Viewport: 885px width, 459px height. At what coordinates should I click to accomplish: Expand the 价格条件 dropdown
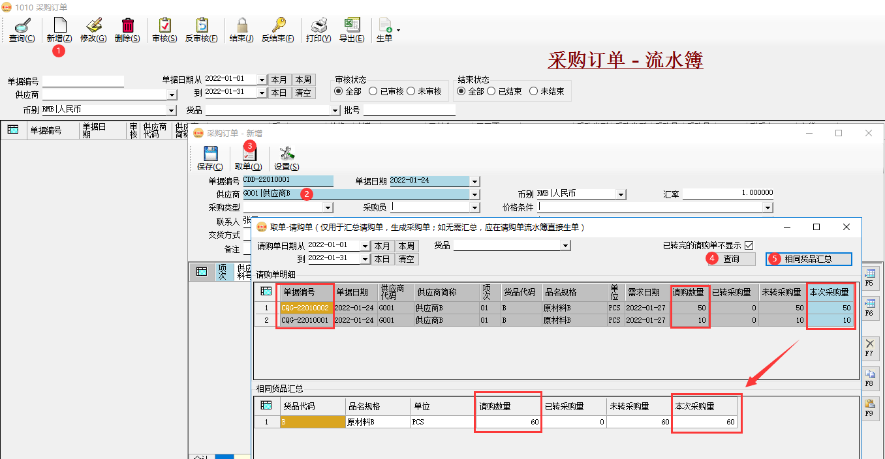click(x=768, y=208)
